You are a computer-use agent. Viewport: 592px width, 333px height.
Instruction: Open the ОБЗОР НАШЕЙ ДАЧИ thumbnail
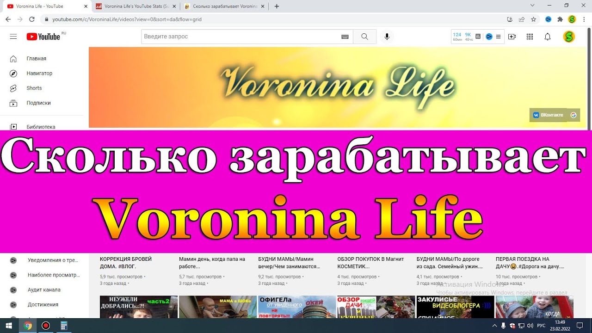pyautogui.click(x=376, y=307)
